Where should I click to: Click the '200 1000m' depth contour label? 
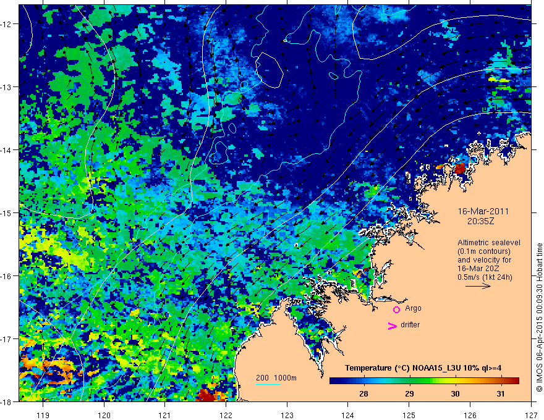(x=276, y=378)
